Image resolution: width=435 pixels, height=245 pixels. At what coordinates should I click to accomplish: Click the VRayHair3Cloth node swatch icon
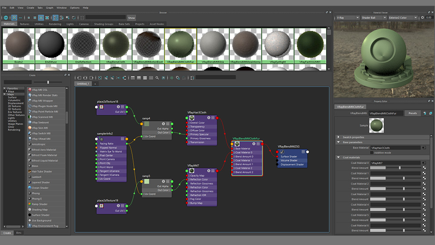click(x=192, y=118)
